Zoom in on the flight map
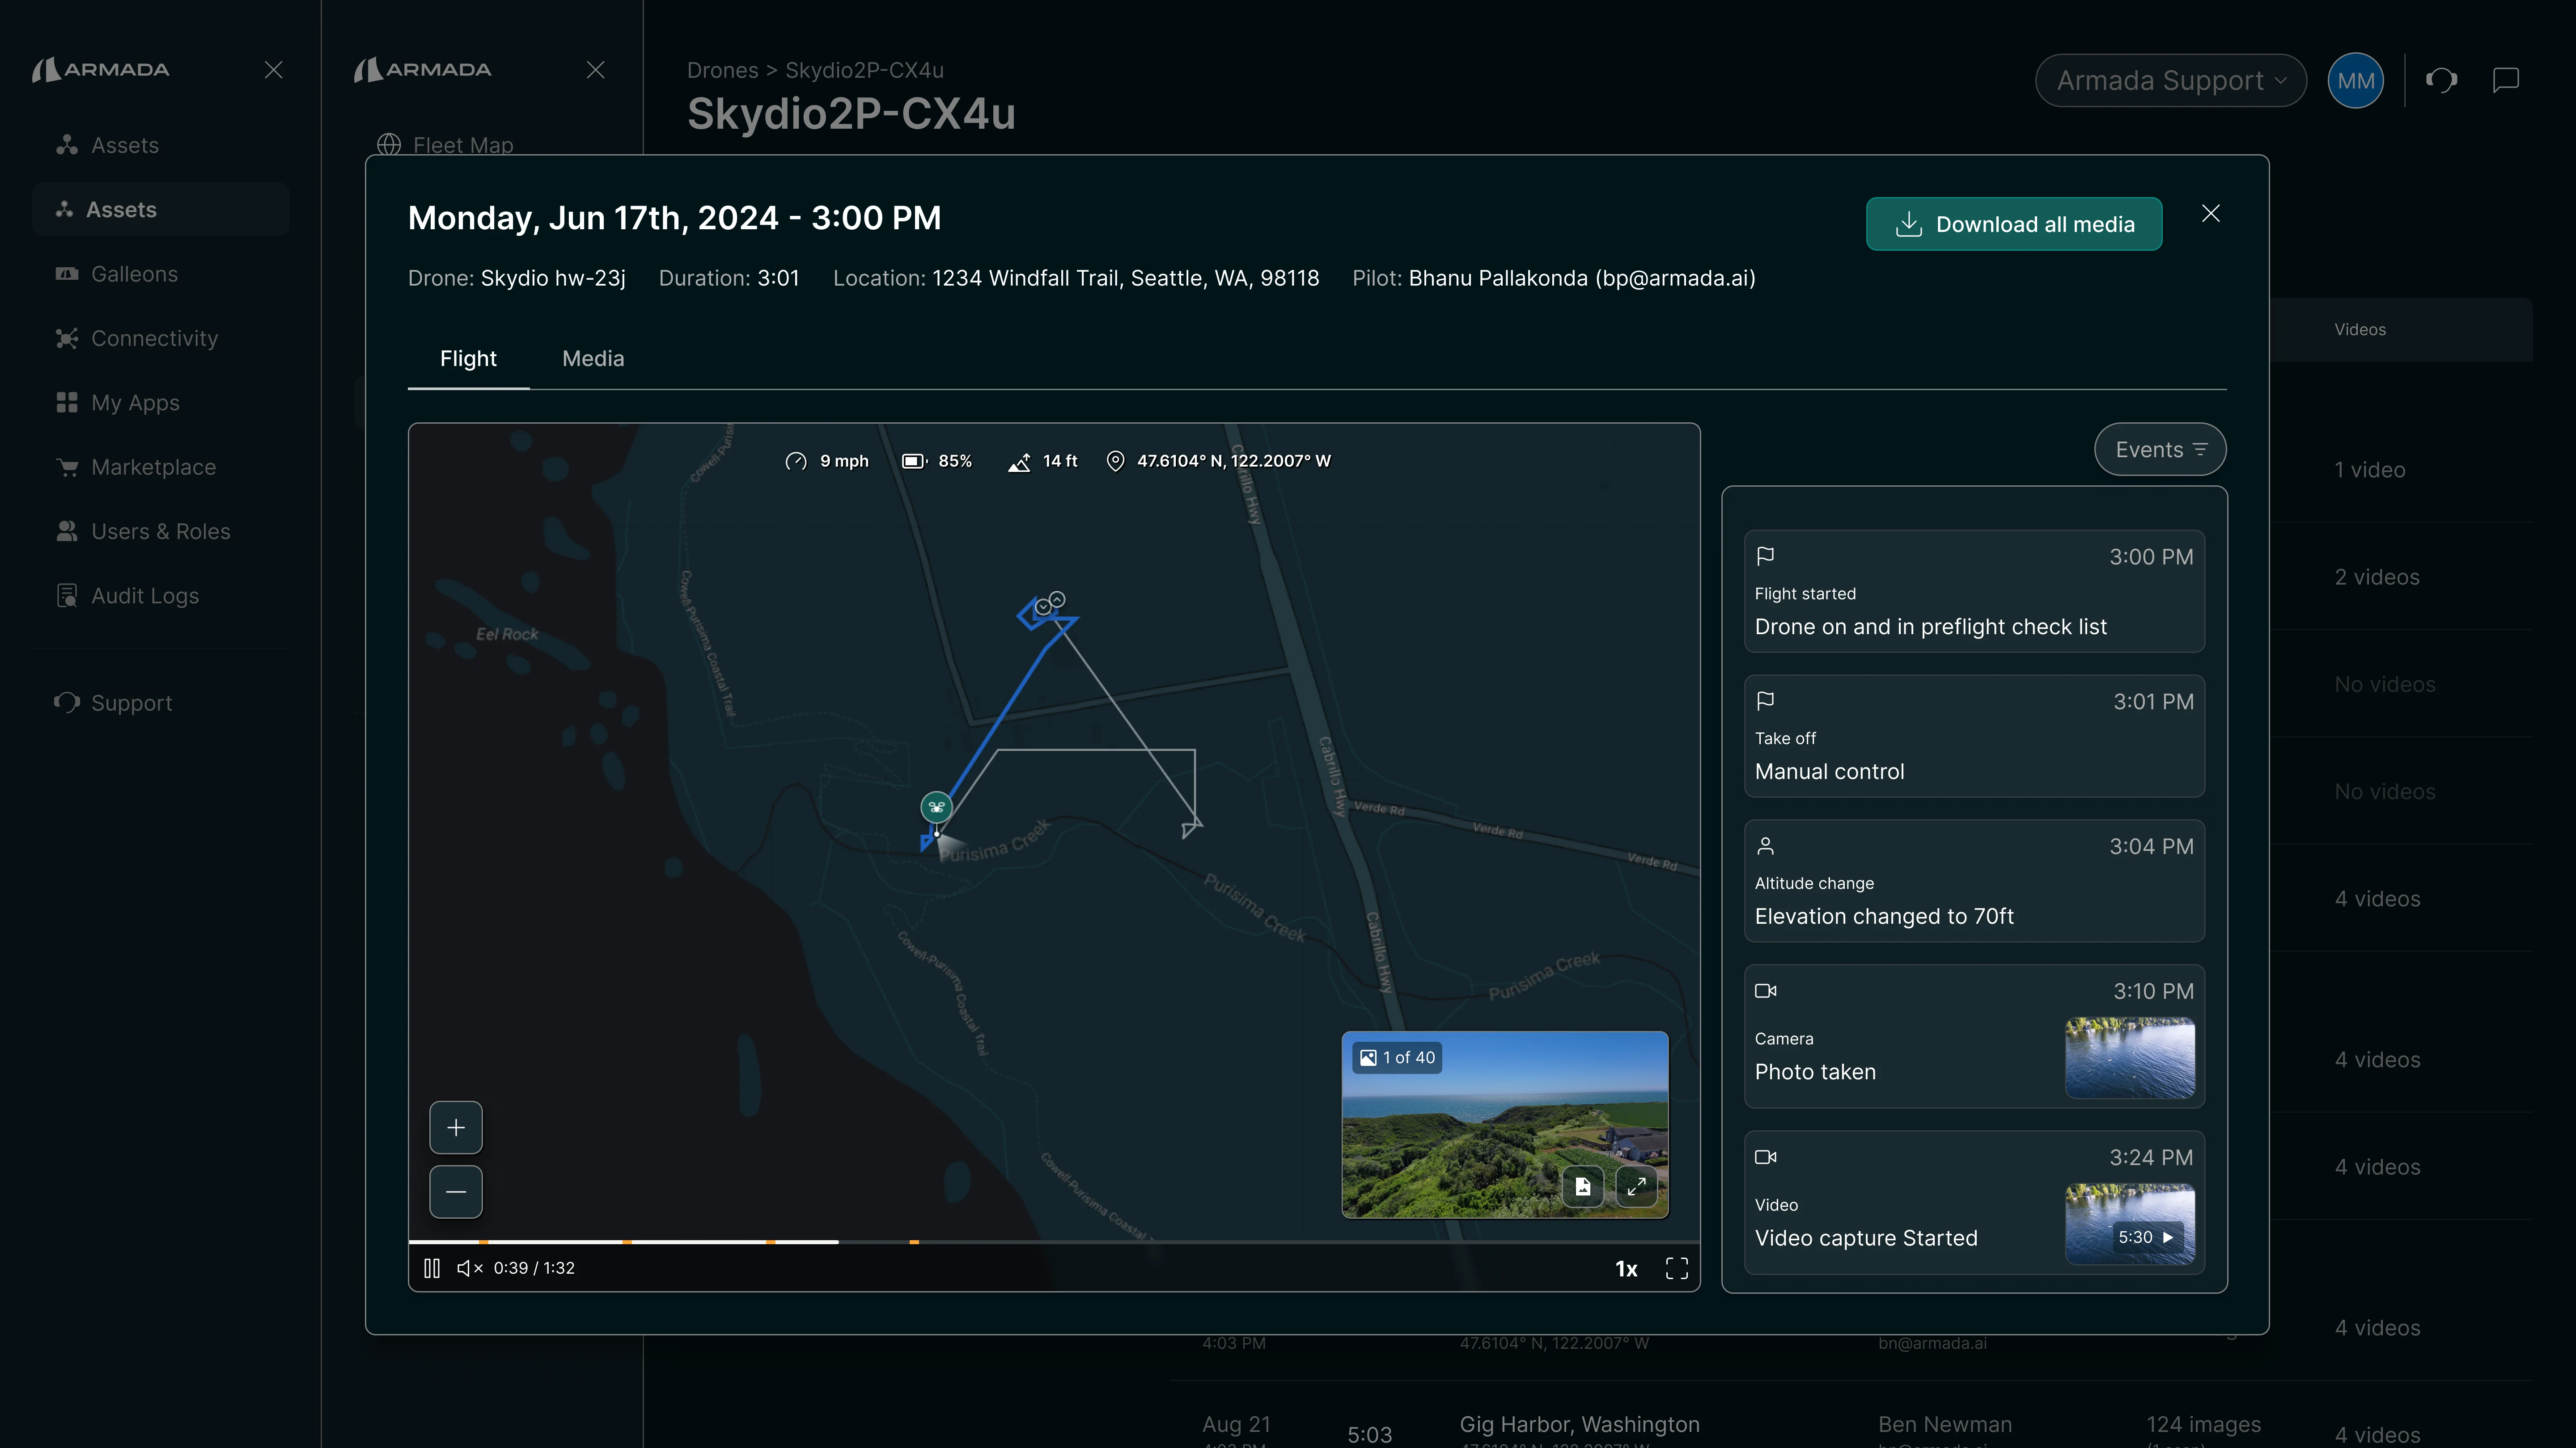Viewport: 2576px width, 1448px height. [x=456, y=1127]
